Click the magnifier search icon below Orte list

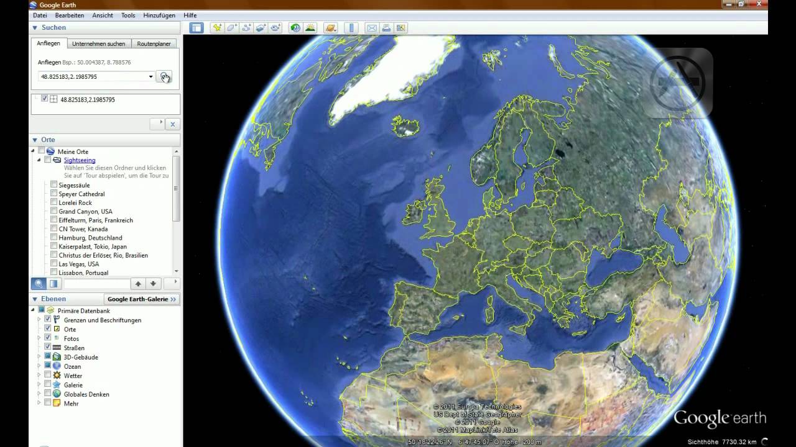tap(39, 284)
